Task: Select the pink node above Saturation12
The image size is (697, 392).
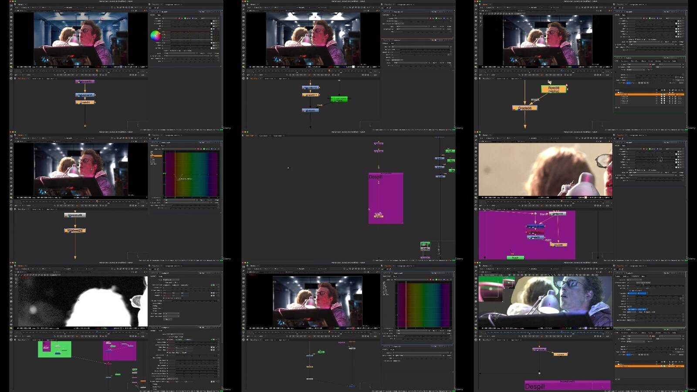Action: coord(85,82)
